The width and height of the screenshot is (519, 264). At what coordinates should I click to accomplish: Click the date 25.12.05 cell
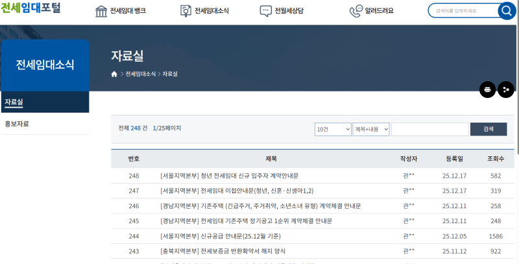click(455, 236)
